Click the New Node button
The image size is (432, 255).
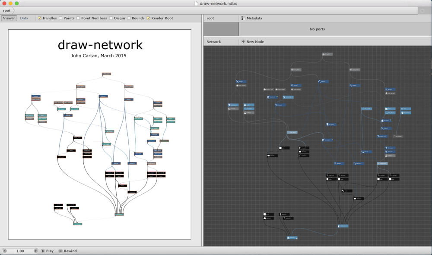coord(253,42)
